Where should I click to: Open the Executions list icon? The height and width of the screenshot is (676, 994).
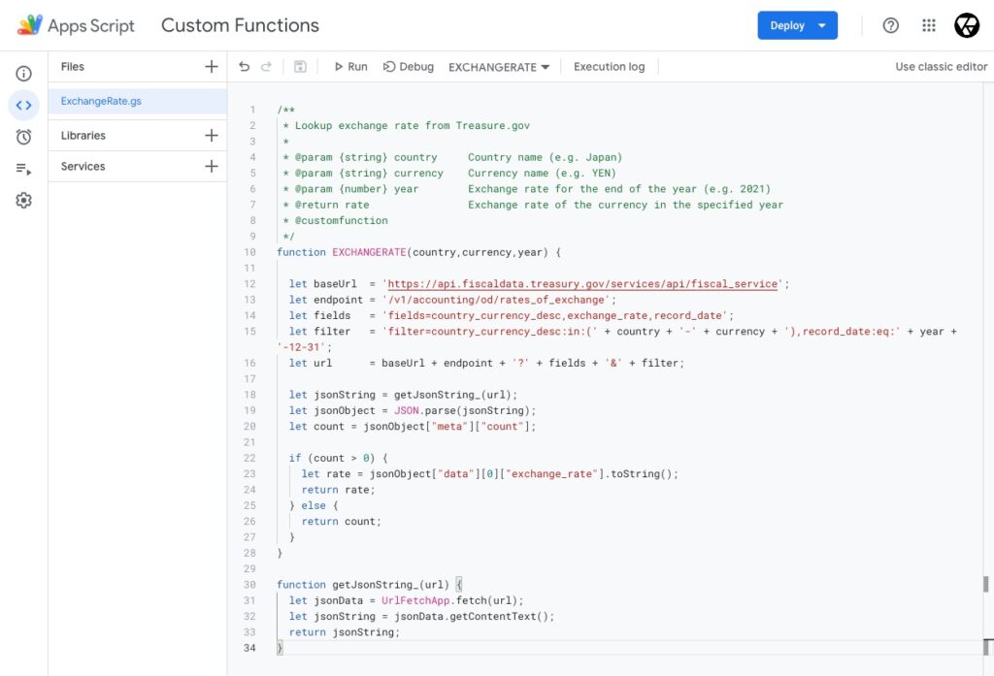(x=23, y=169)
